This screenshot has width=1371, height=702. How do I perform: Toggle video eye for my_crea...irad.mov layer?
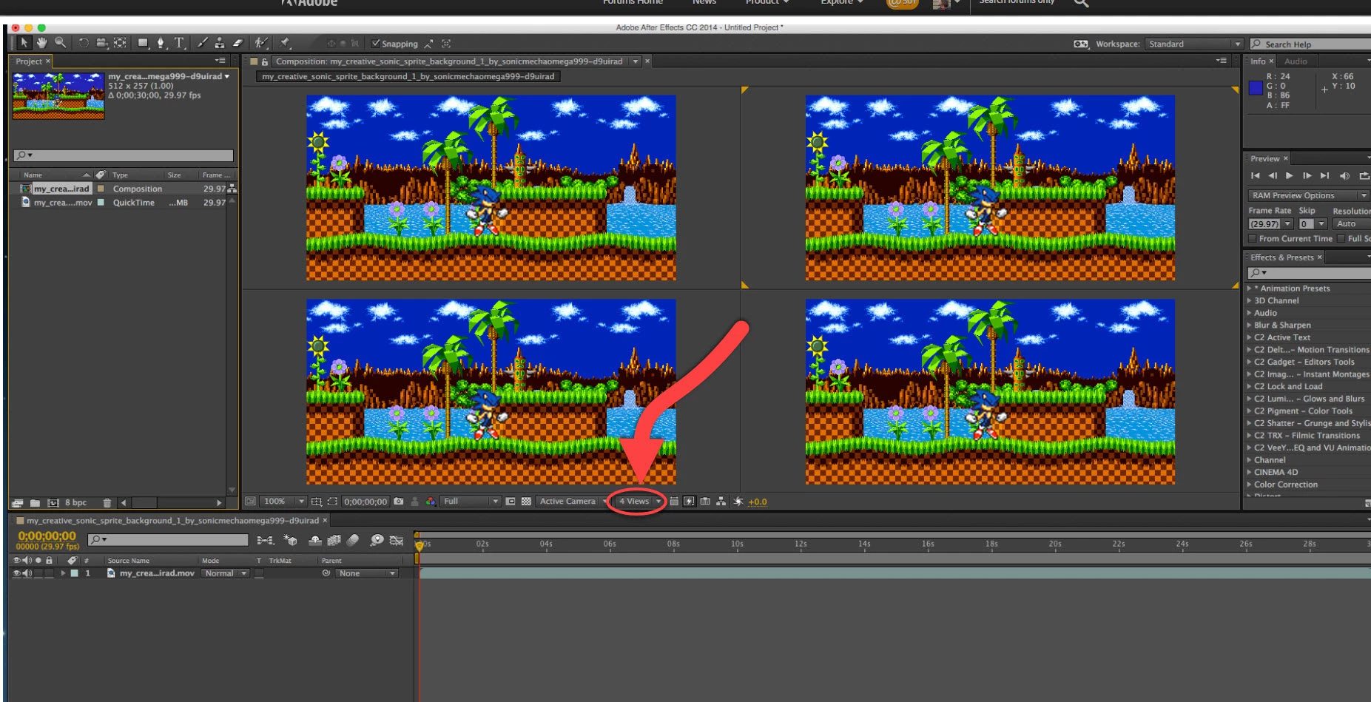[16, 573]
